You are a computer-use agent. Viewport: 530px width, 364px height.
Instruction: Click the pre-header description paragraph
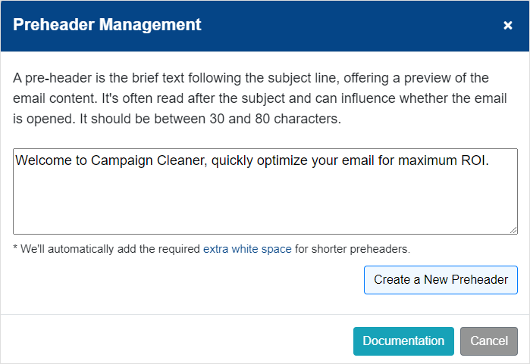point(259,98)
